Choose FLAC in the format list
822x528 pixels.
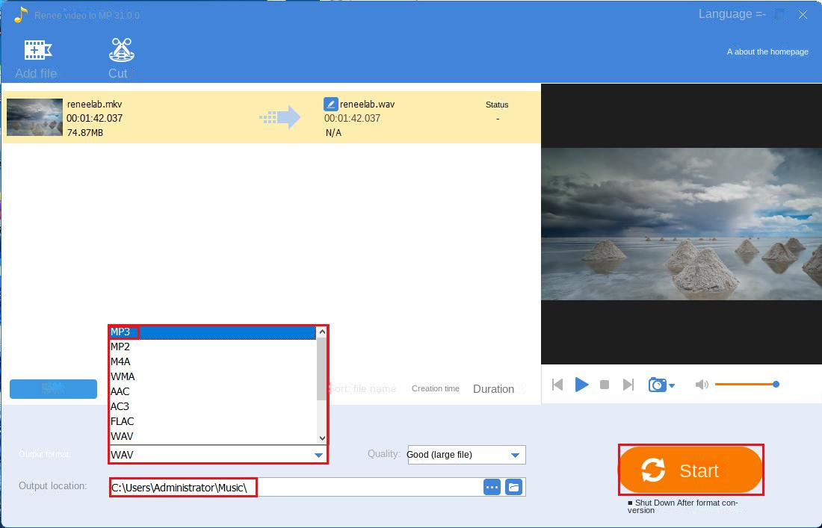tap(122, 421)
